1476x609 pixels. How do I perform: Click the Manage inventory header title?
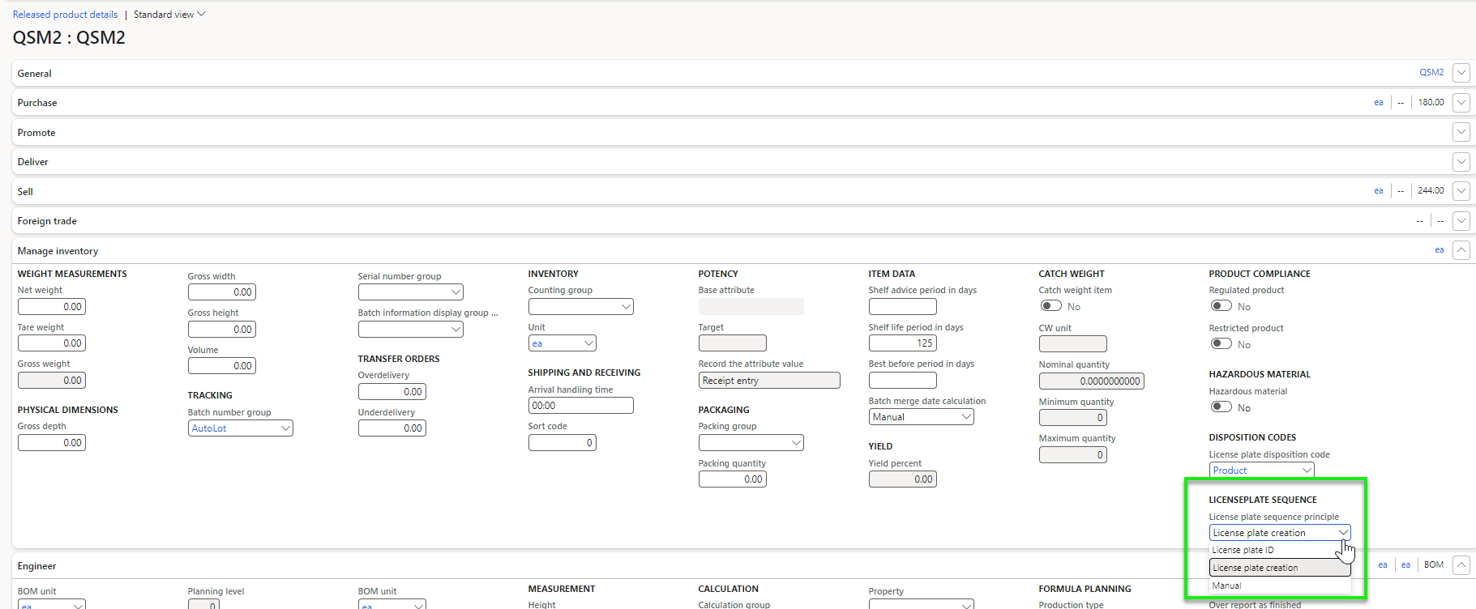58,251
